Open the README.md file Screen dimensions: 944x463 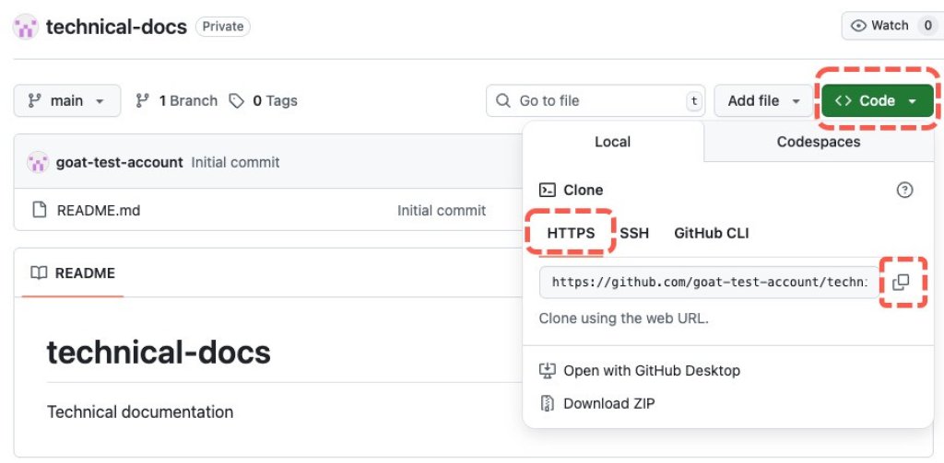pos(99,211)
